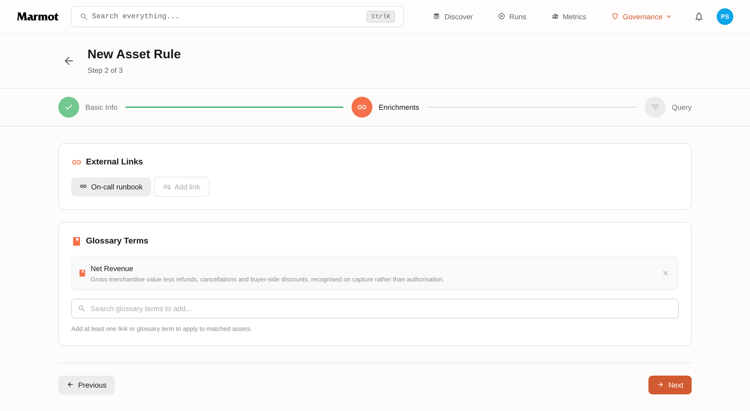
Task: Select the Query step label
Action: click(682, 107)
